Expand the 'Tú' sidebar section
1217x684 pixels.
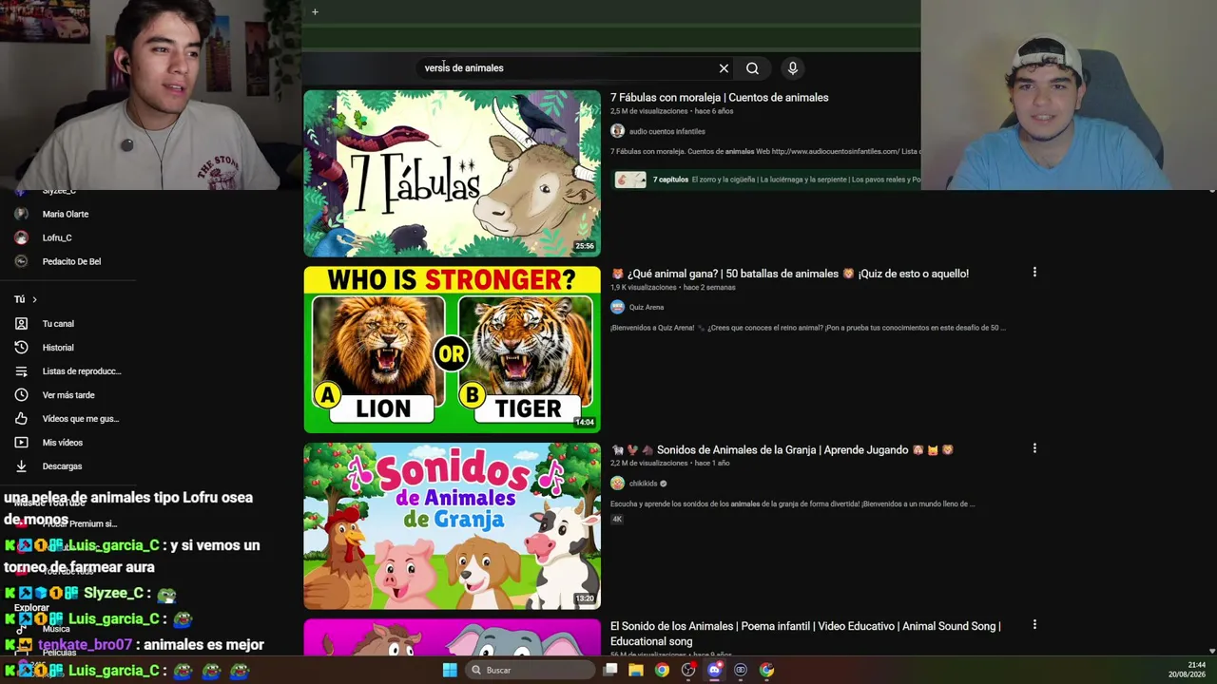[26, 299]
